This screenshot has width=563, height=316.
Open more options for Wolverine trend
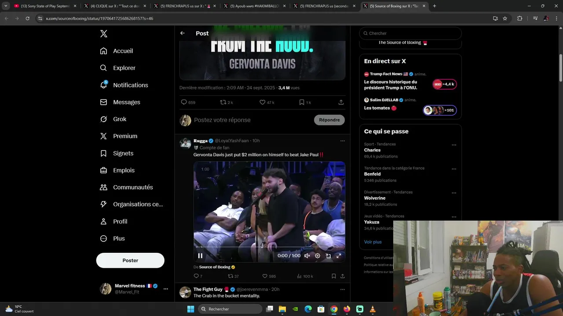[x=454, y=193]
